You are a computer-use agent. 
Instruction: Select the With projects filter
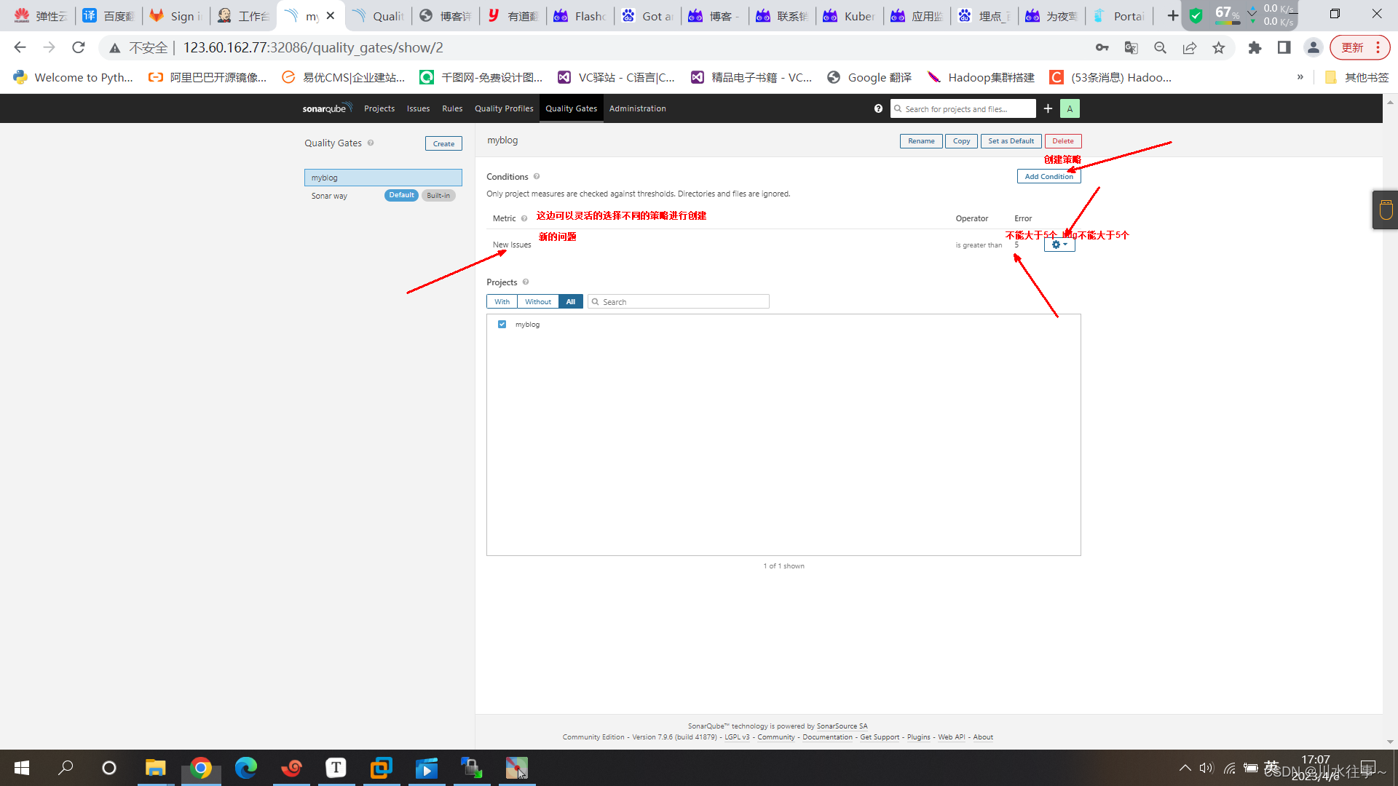coord(502,301)
